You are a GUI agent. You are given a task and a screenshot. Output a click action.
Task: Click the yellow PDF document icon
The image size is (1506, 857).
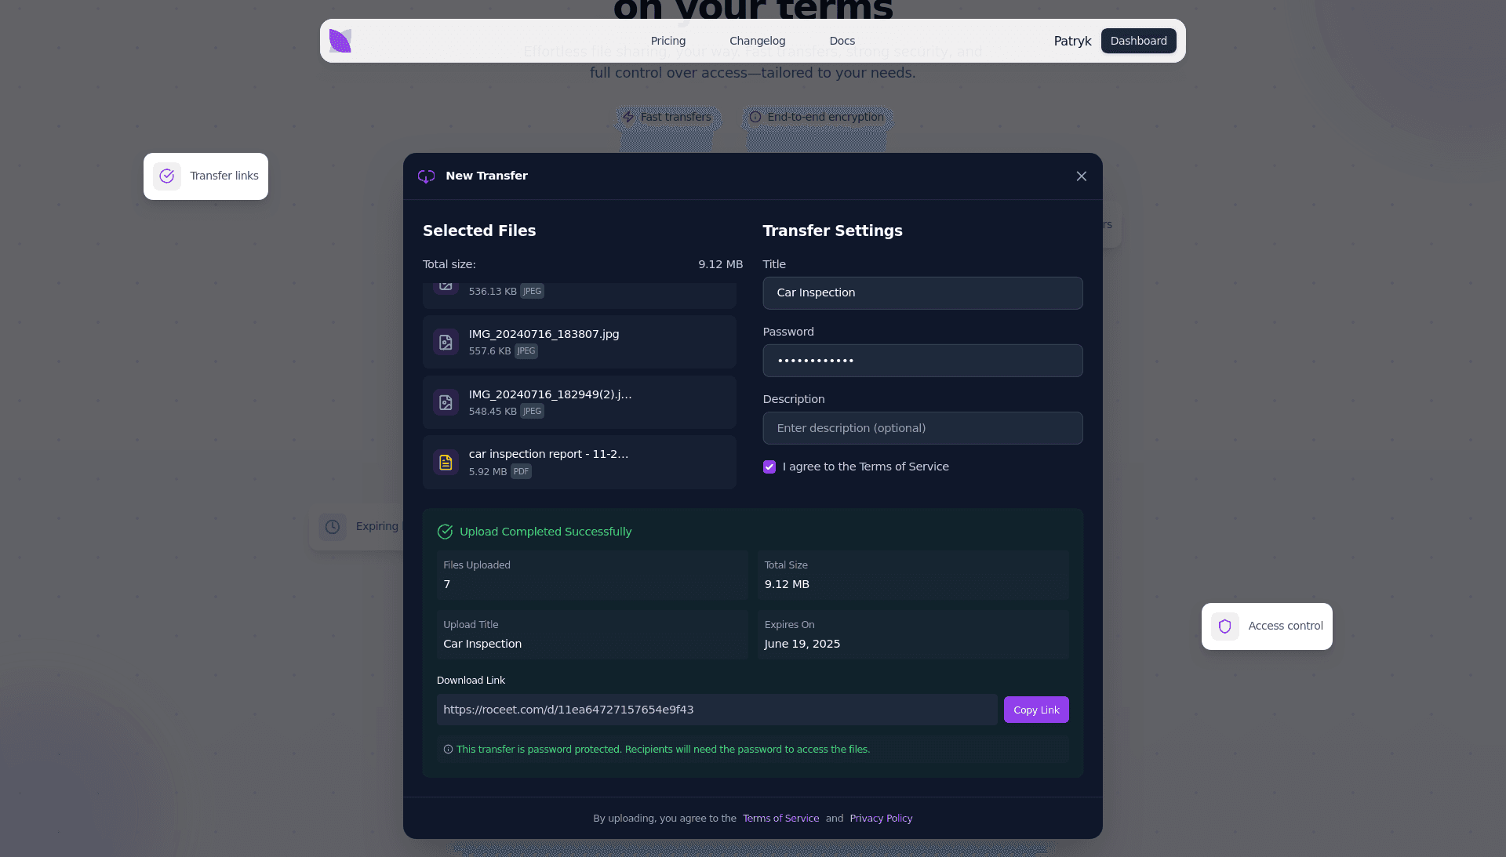(x=446, y=463)
